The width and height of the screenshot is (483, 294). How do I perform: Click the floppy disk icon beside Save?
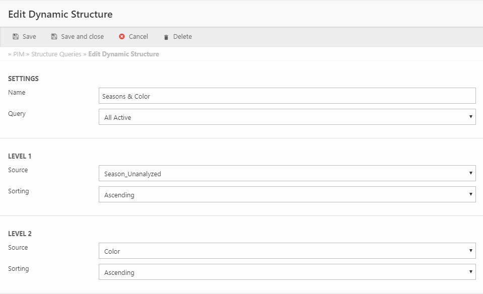tap(16, 37)
